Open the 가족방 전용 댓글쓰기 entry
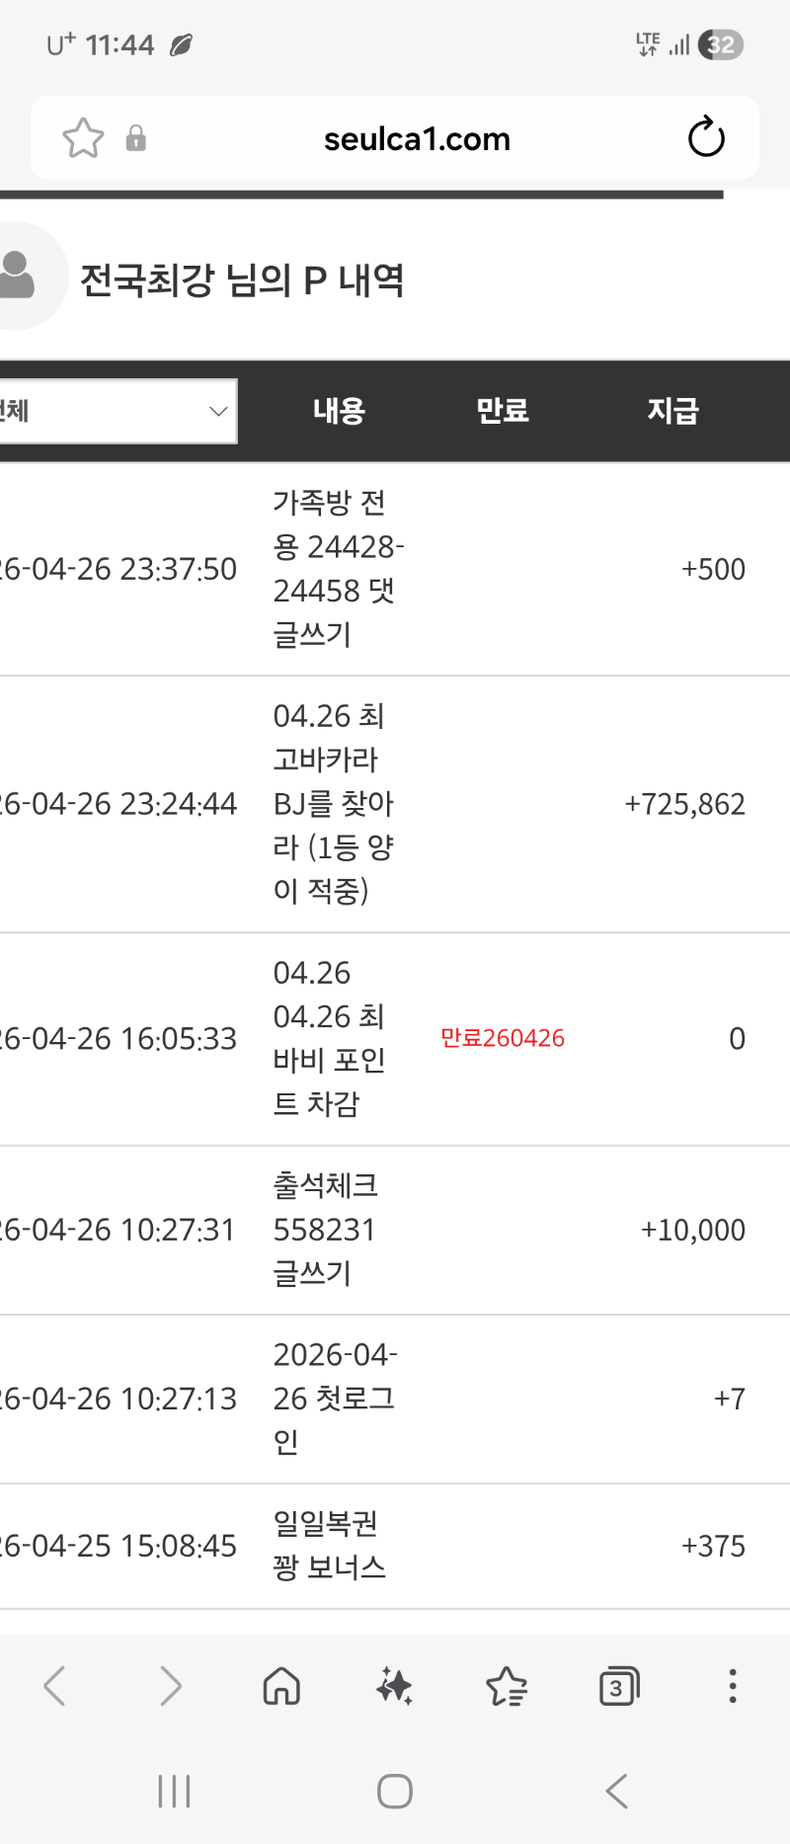 point(336,569)
